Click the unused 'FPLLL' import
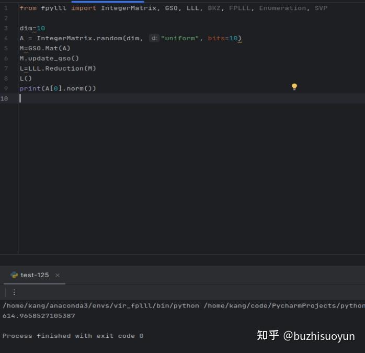This screenshot has height=353, width=365. (x=239, y=8)
